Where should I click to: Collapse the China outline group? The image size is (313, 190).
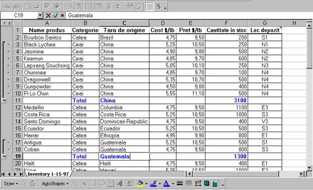click(4, 100)
